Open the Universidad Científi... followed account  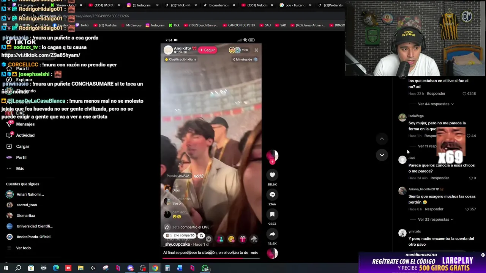pos(29,226)
